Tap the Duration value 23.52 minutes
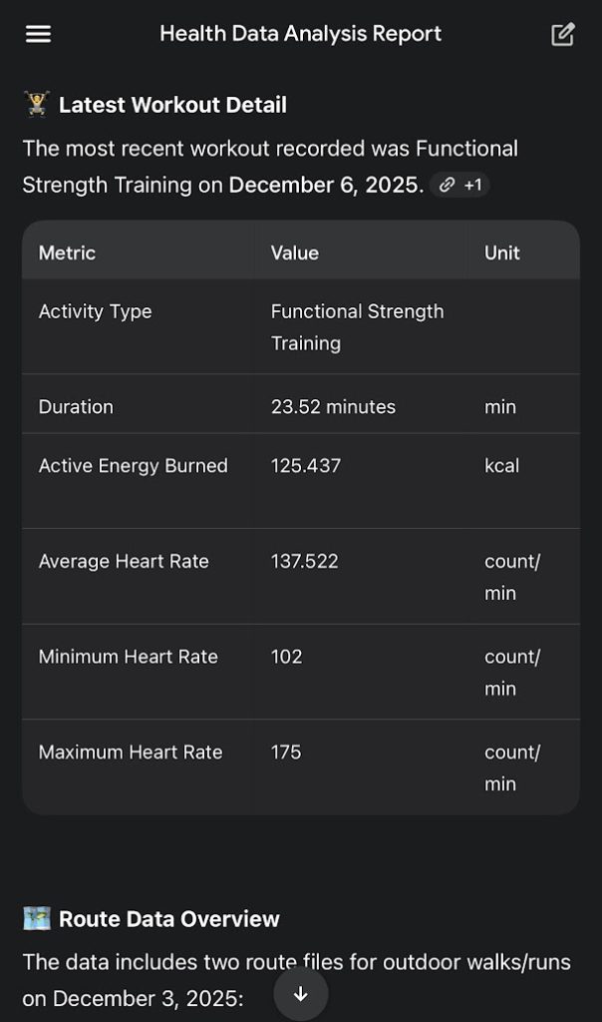Screen dimensions: 602x1022 (333, 406)
